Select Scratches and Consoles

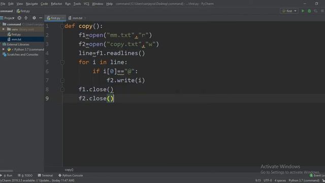22,54
